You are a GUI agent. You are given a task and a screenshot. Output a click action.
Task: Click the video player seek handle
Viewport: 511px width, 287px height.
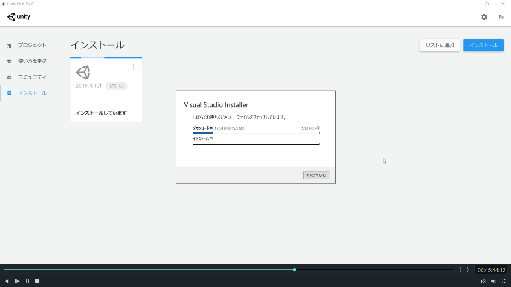[x=294, y=270]
